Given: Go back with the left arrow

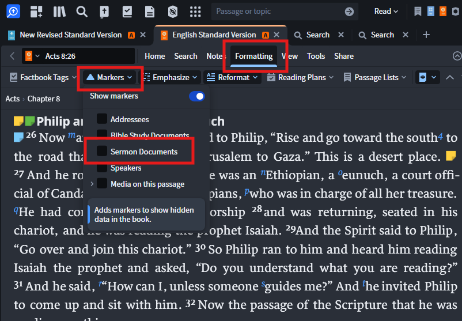Looking at the screenshot, I should click(12, 56).
